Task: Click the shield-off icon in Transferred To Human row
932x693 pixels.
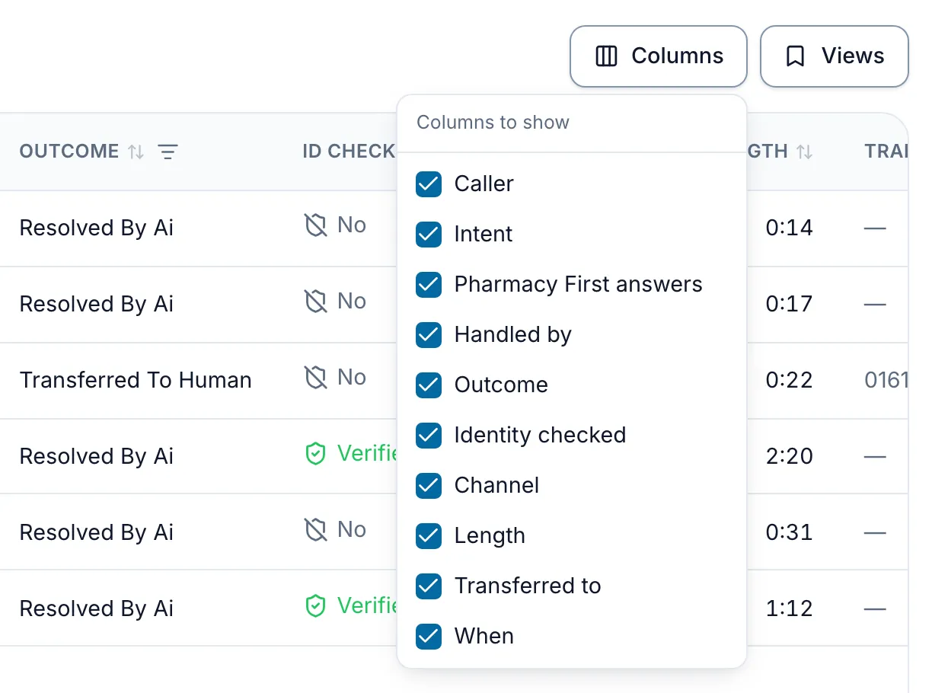Action: click(315, 378)
